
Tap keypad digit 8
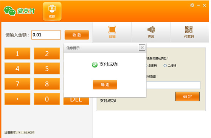point(47,84)
